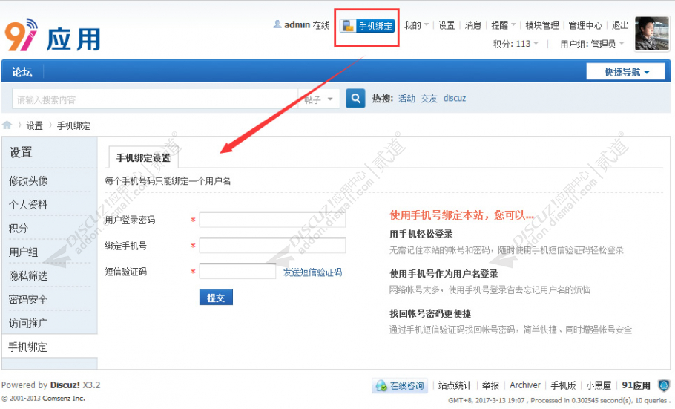Image resolution: width=675 pixels, height=409 pixels.
Task: Click the magnifier search button
Action: (x=355, y=99)
